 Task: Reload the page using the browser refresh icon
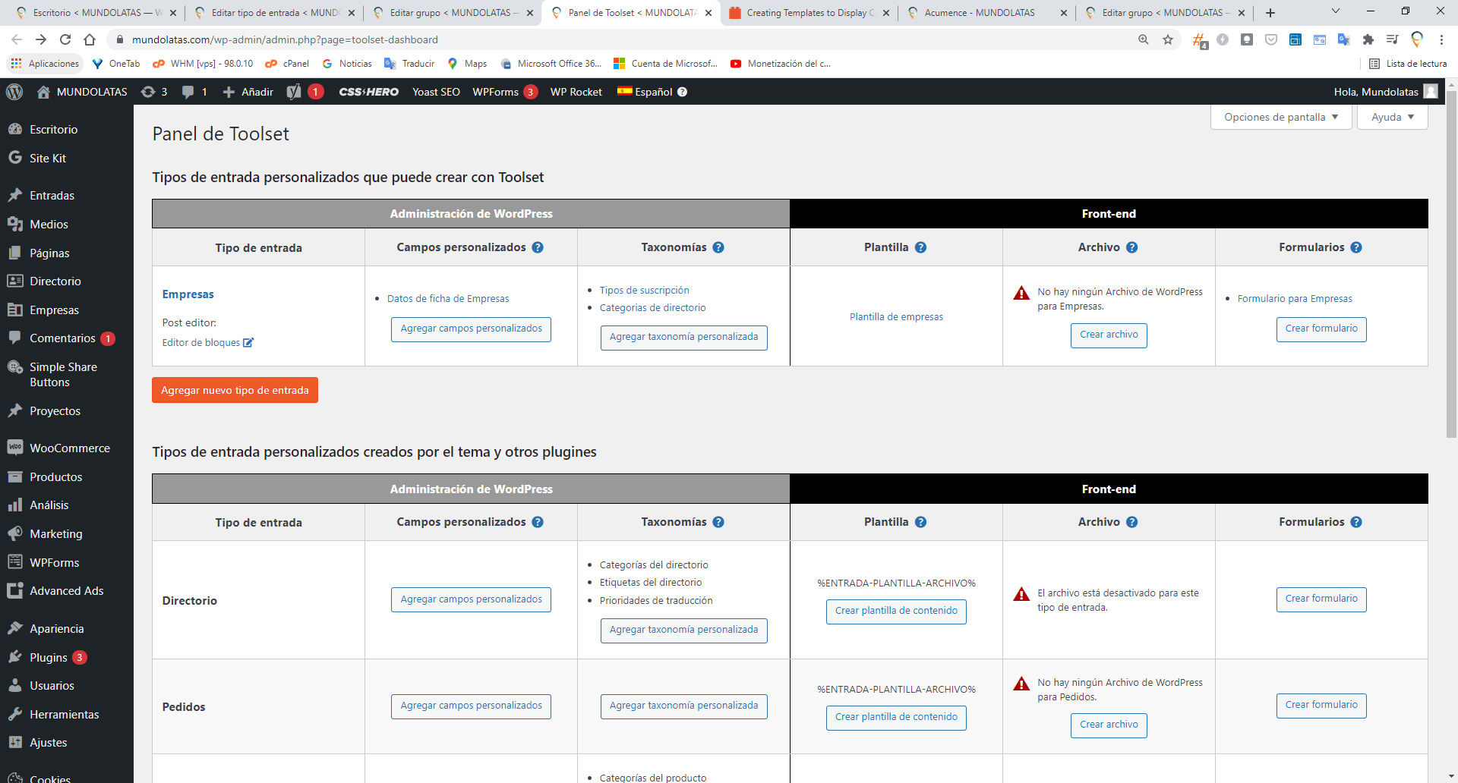[65, 39]
